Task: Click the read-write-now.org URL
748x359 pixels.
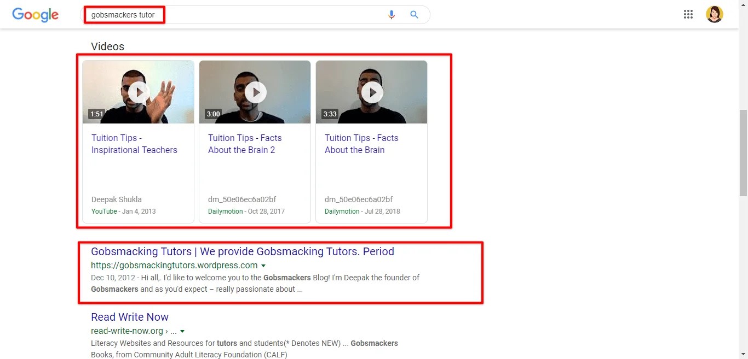Action: click(134, 331)
